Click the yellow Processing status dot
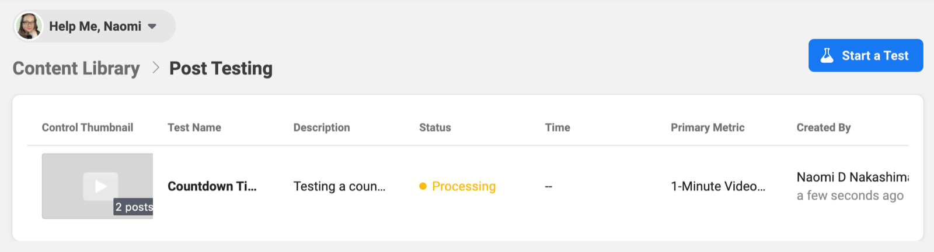The image size is (934, 252). (x=423, y=186)
